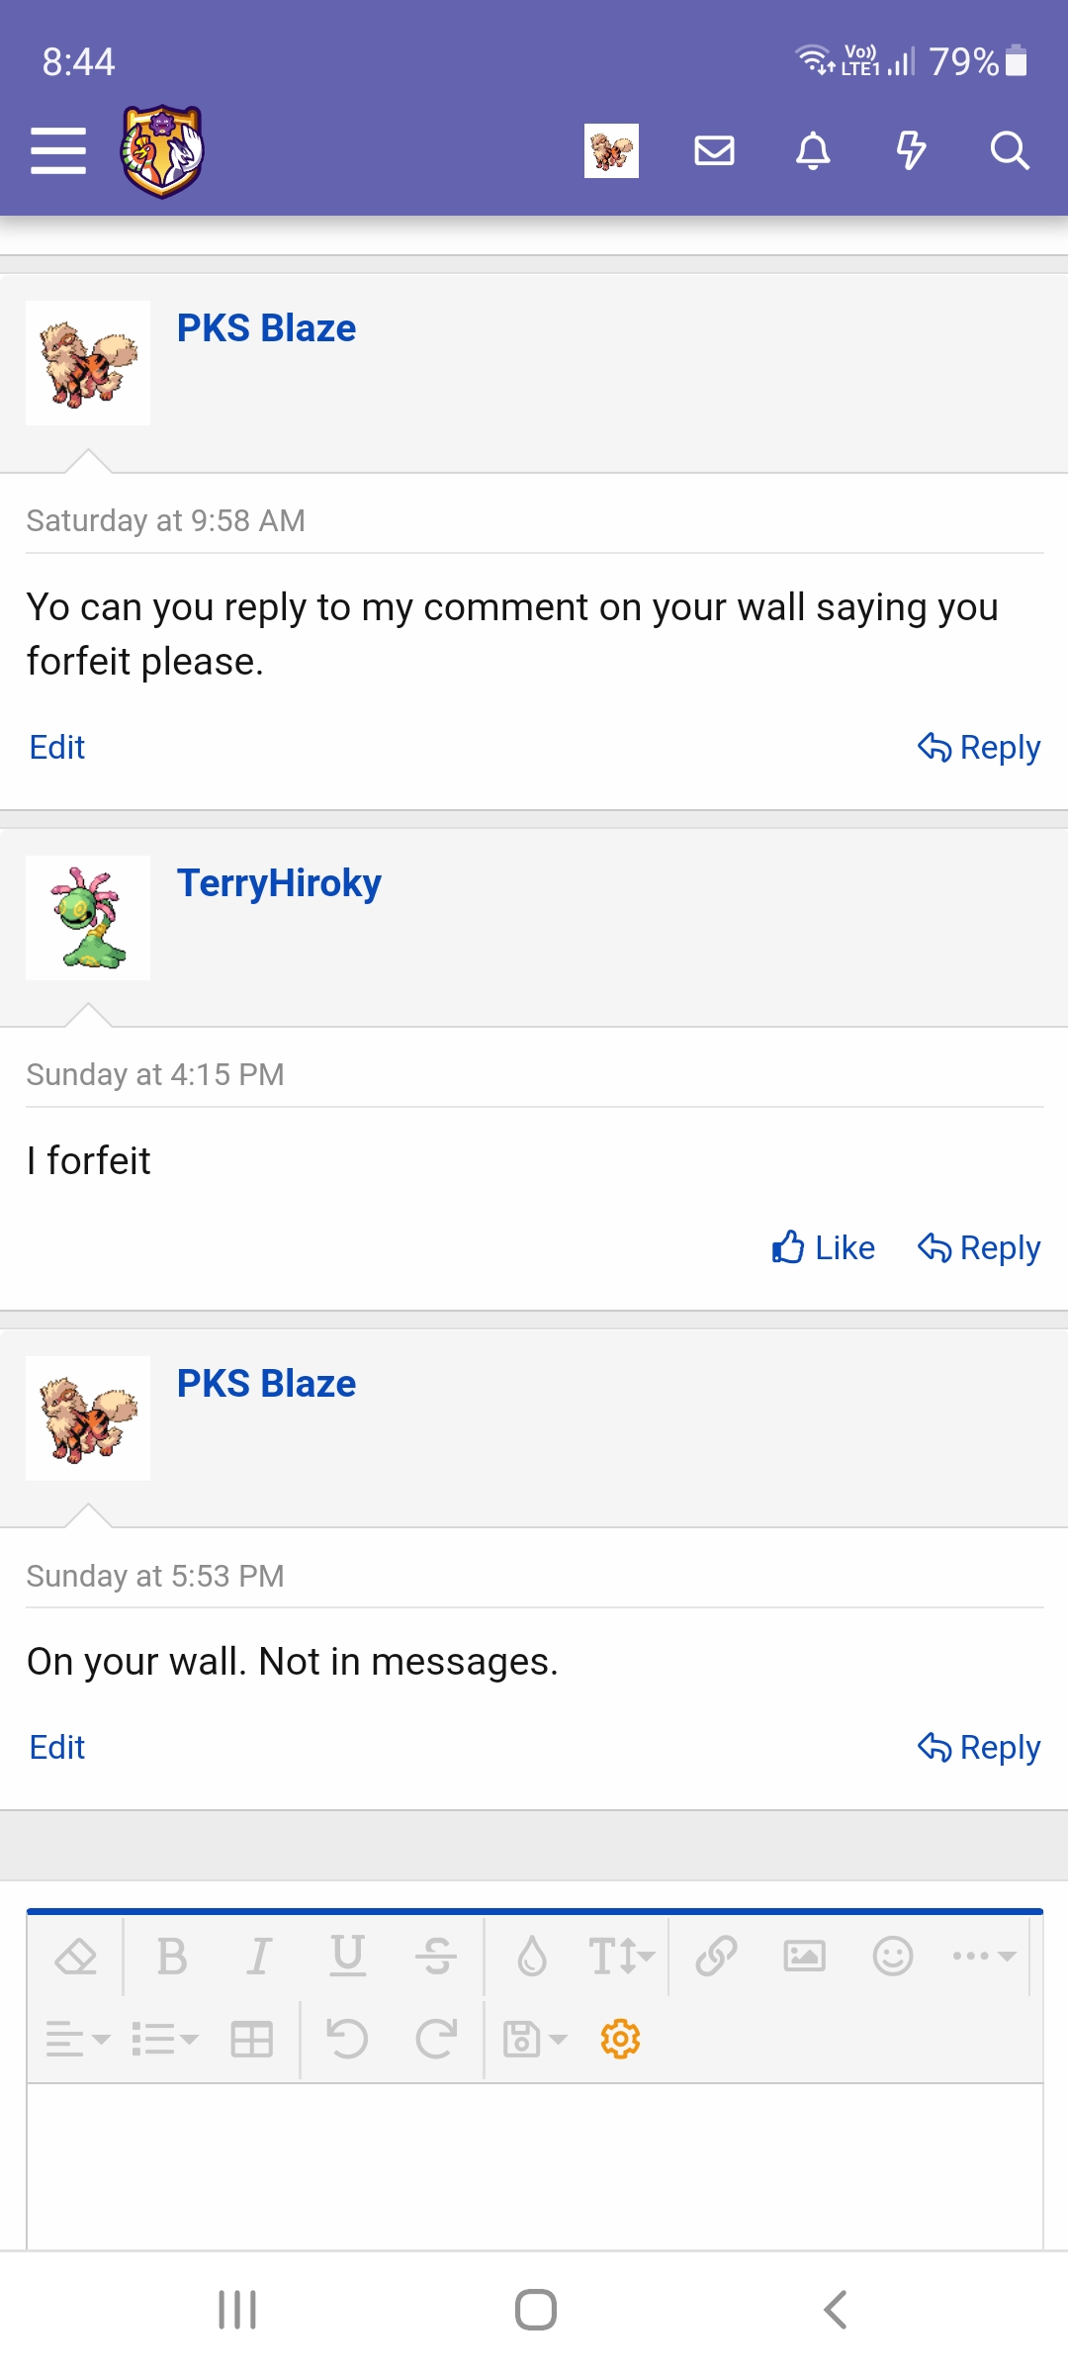Open the magnifier search icon
This screenshot has width=1068, height=2374.
[x=1010, y=150]
